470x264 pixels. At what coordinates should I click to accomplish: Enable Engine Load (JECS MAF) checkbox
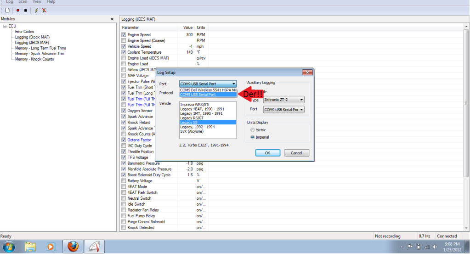tap(124, 58)
